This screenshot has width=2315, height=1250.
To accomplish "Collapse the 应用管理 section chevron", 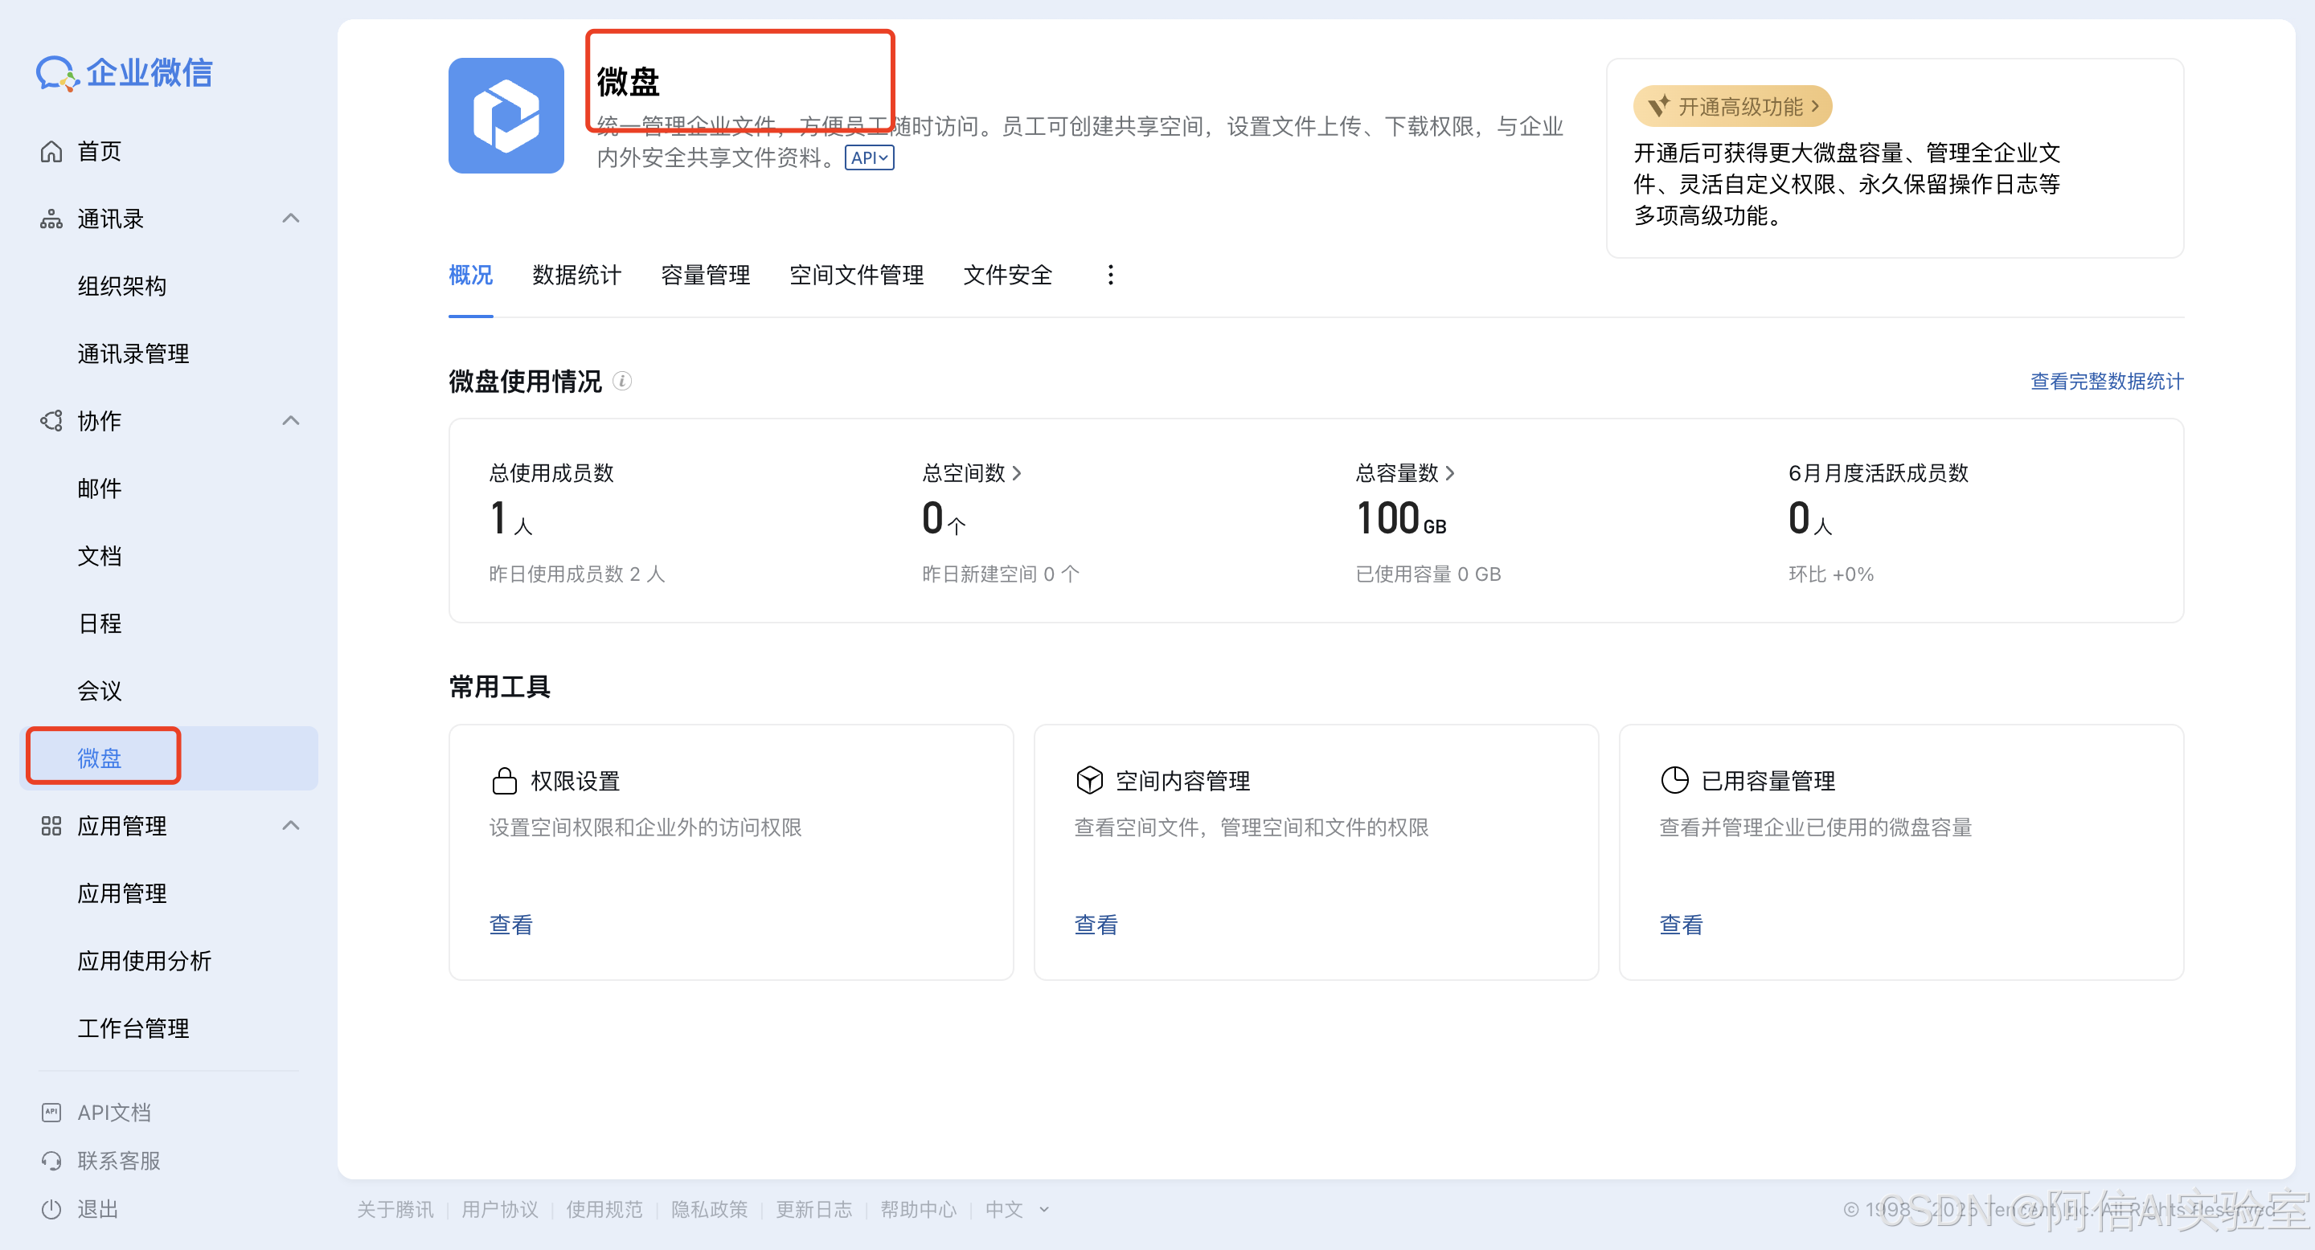I will click(x=290, y=825).
